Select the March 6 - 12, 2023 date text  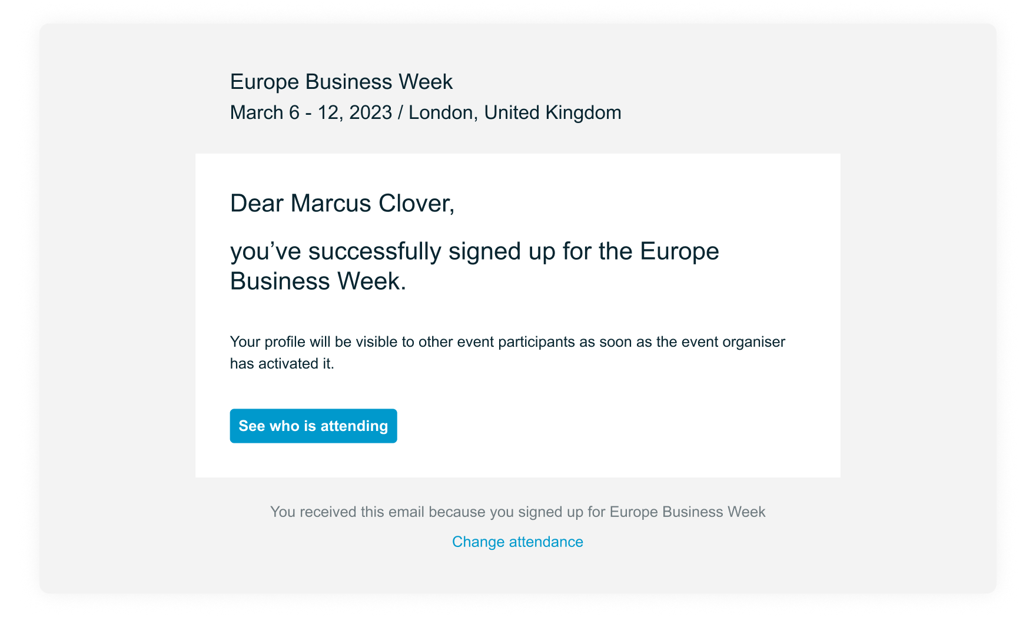point(311,112)
